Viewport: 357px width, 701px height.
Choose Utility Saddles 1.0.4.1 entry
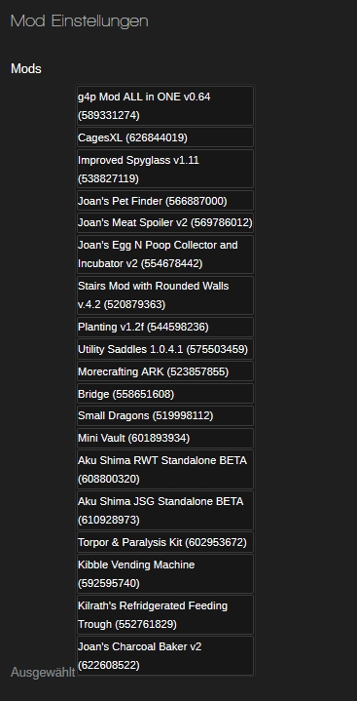(165, 349)
